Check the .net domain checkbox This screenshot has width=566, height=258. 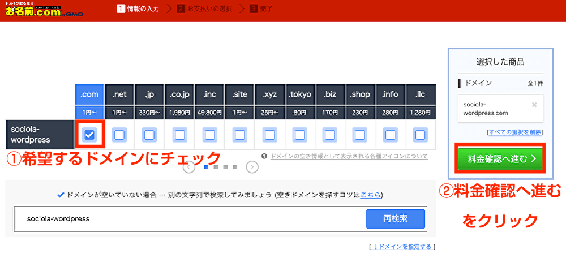(119, 135)
